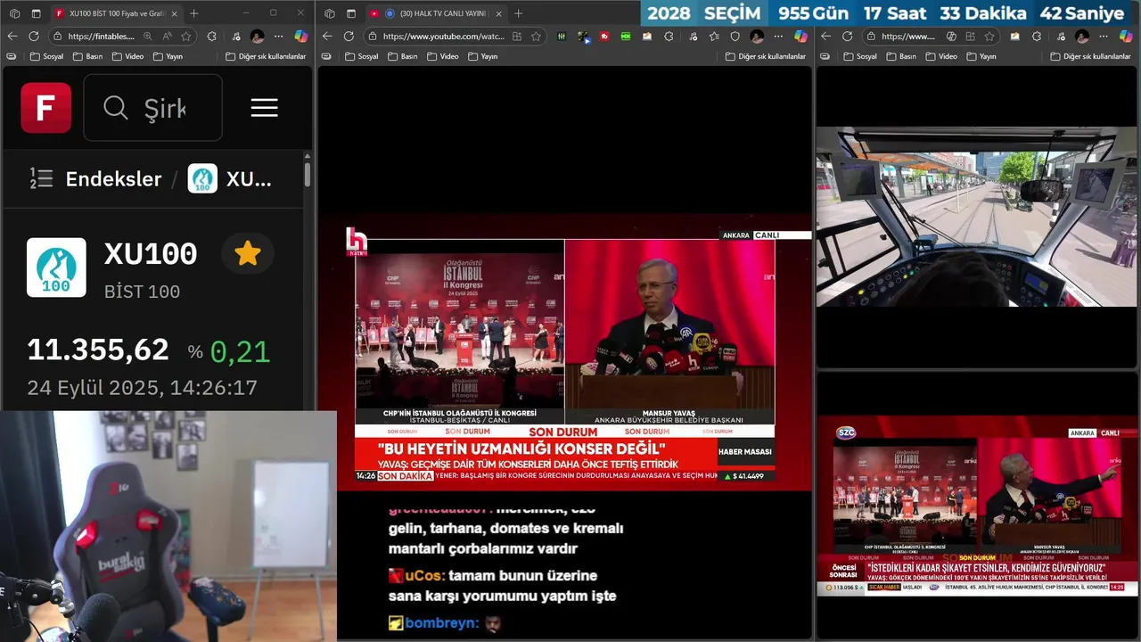Open browser essentials shield in YouTube window
This screenshot has height=642, width=1141.
735,36
